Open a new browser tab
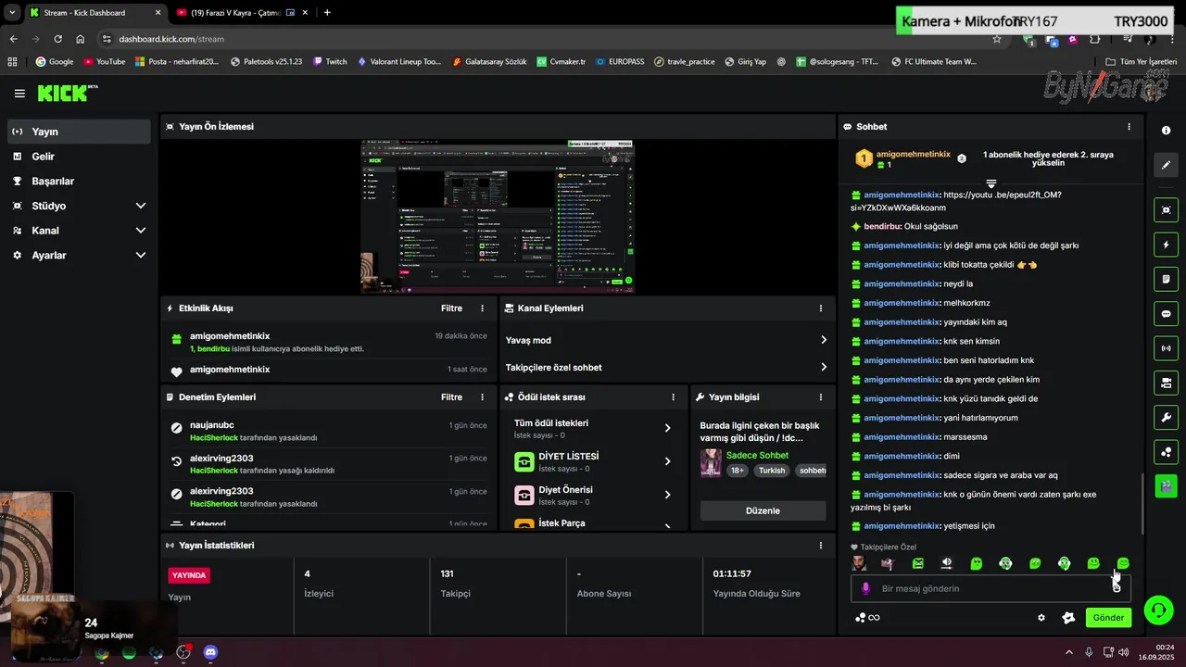The width and height of the screenshot is (1186, 667). [x=327, y=13]
